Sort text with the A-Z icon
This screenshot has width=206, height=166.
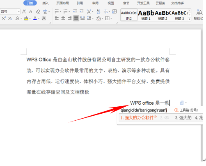click(x=98, y=12)
